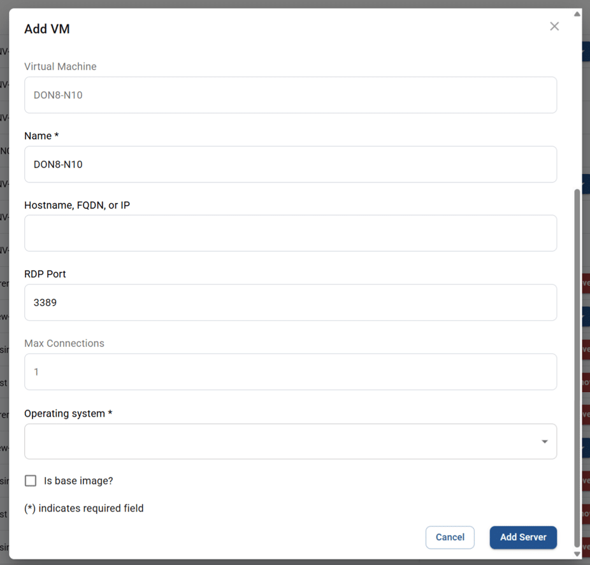Click a blue action button behind the dialog
The height and width of the screenshot is (565, 590).
coord(586,316)
